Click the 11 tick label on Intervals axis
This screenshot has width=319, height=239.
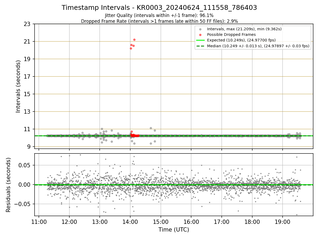[27, 129]
